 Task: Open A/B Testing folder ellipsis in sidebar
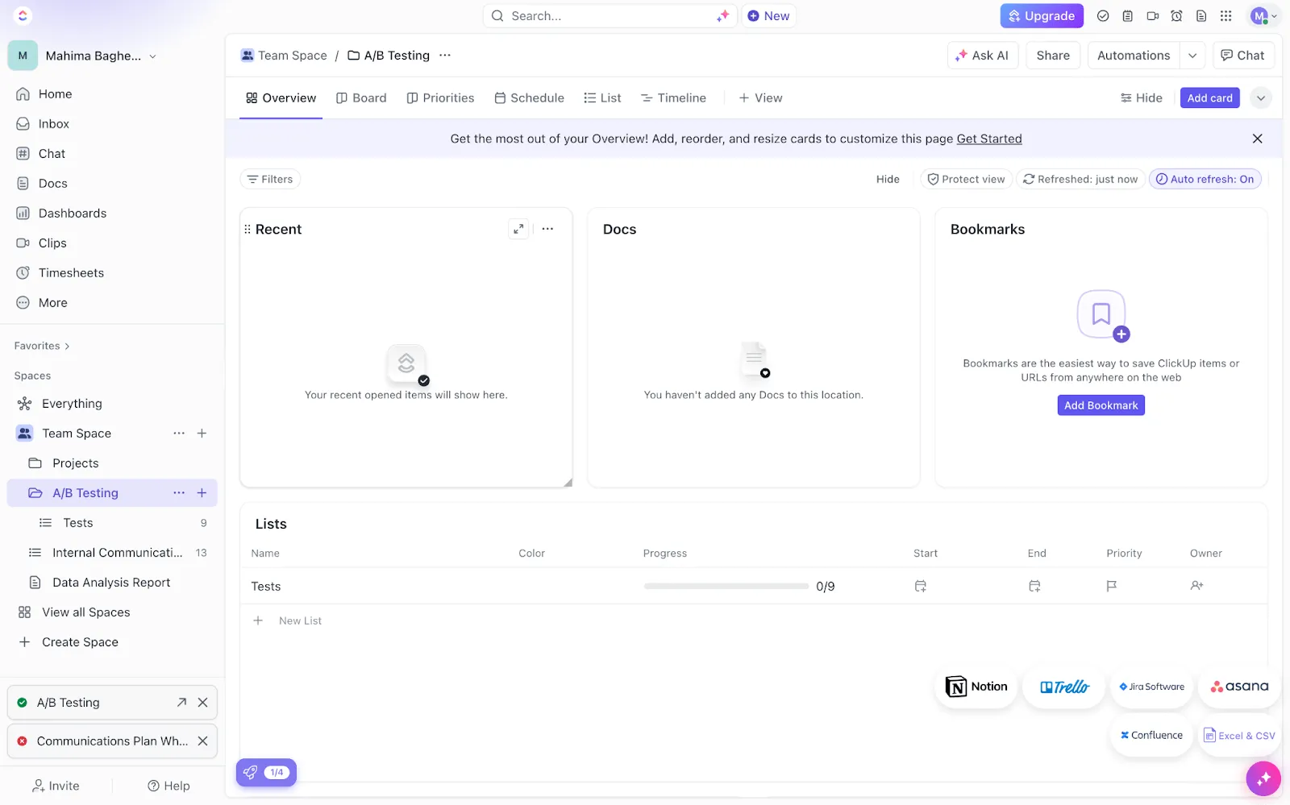tap(179, 493)
